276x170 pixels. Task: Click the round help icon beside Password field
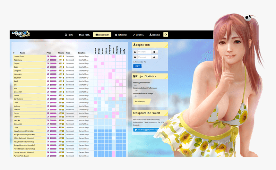pyautogui.click(x=154, y=57)
